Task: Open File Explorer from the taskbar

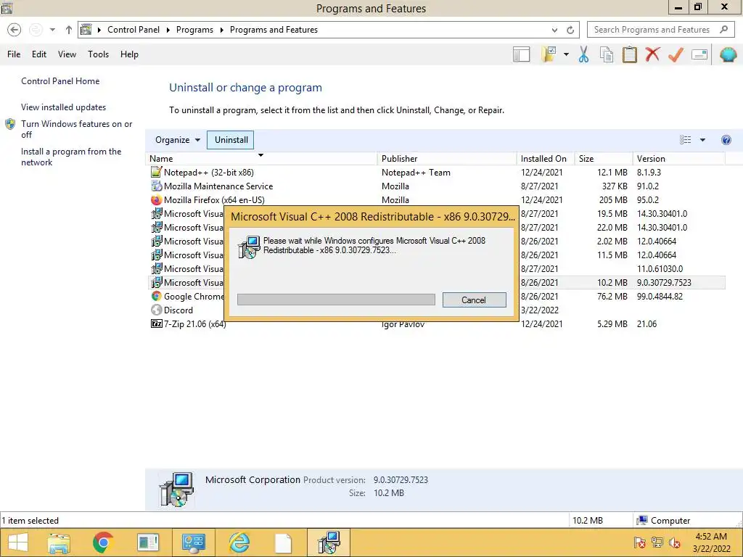Action: (59, 542)
